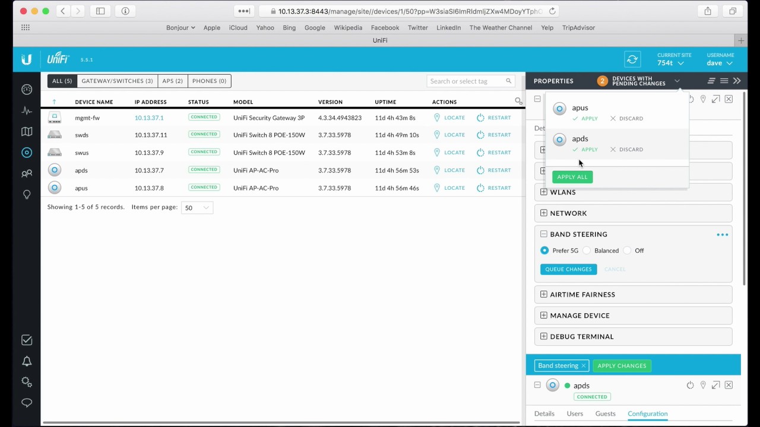This screenshot has height=427, width=760.
Task: Open the Alerts bell icon in sidebar
Action: coord(27,361)
